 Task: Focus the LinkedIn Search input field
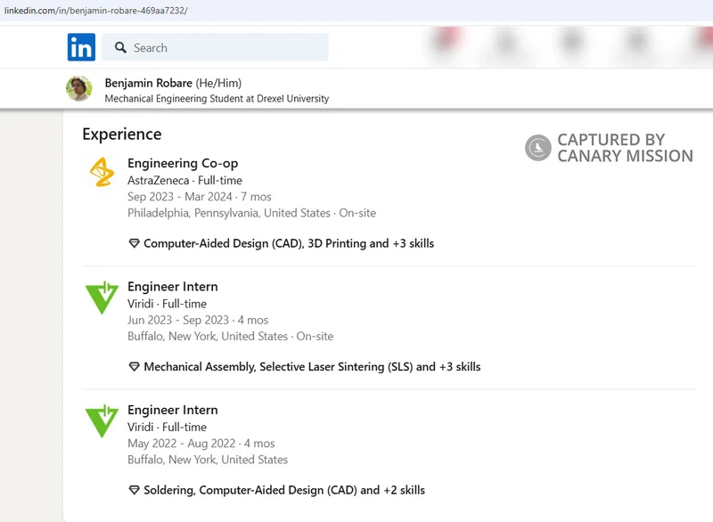[x=223, y=48]
